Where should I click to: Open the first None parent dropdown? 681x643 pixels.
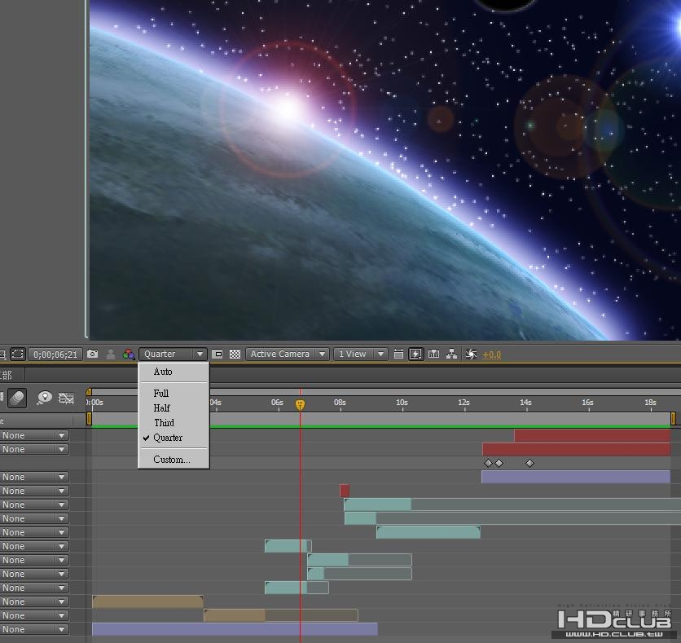[34, 436]
